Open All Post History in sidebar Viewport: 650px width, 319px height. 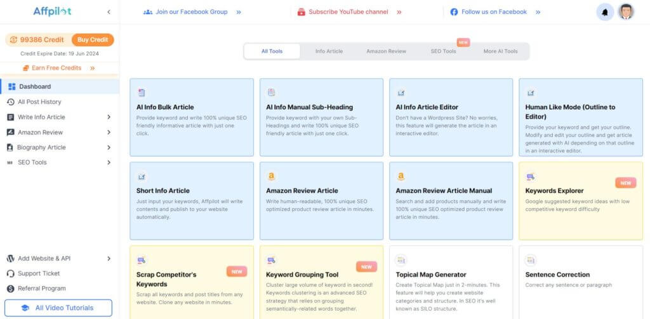[39, 102]
